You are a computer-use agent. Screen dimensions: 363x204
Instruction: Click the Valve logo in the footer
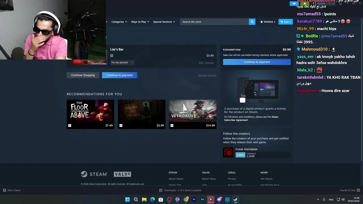[123, 174]
